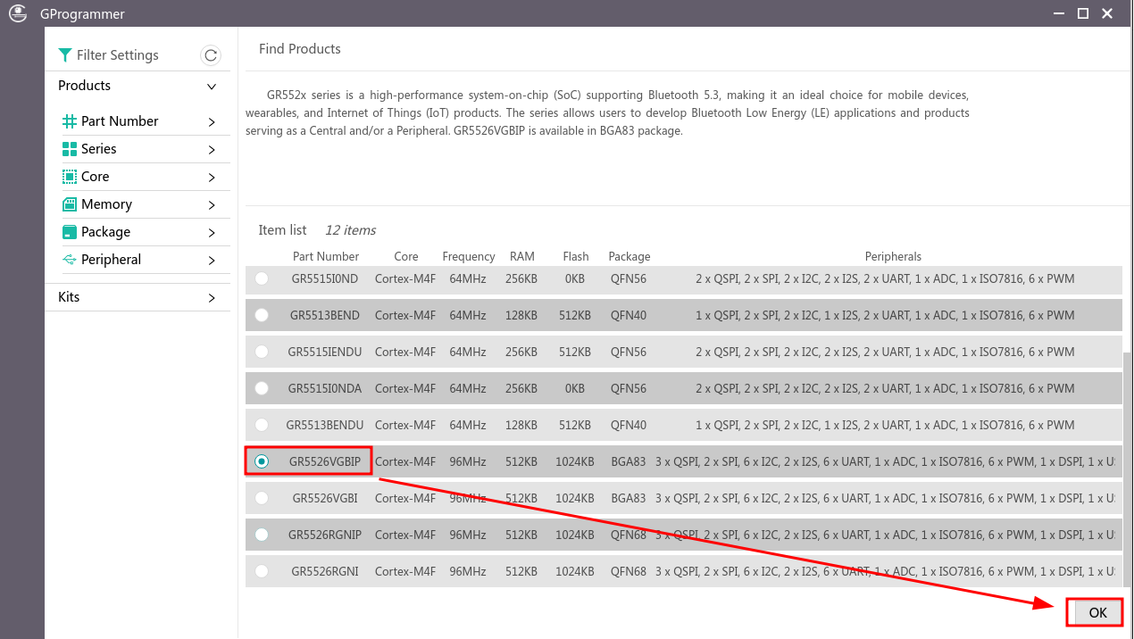The width and height of the screenshot is (1134, 639).
Task: Collapse the Products section chevron
Action: [x=212, y=87]
